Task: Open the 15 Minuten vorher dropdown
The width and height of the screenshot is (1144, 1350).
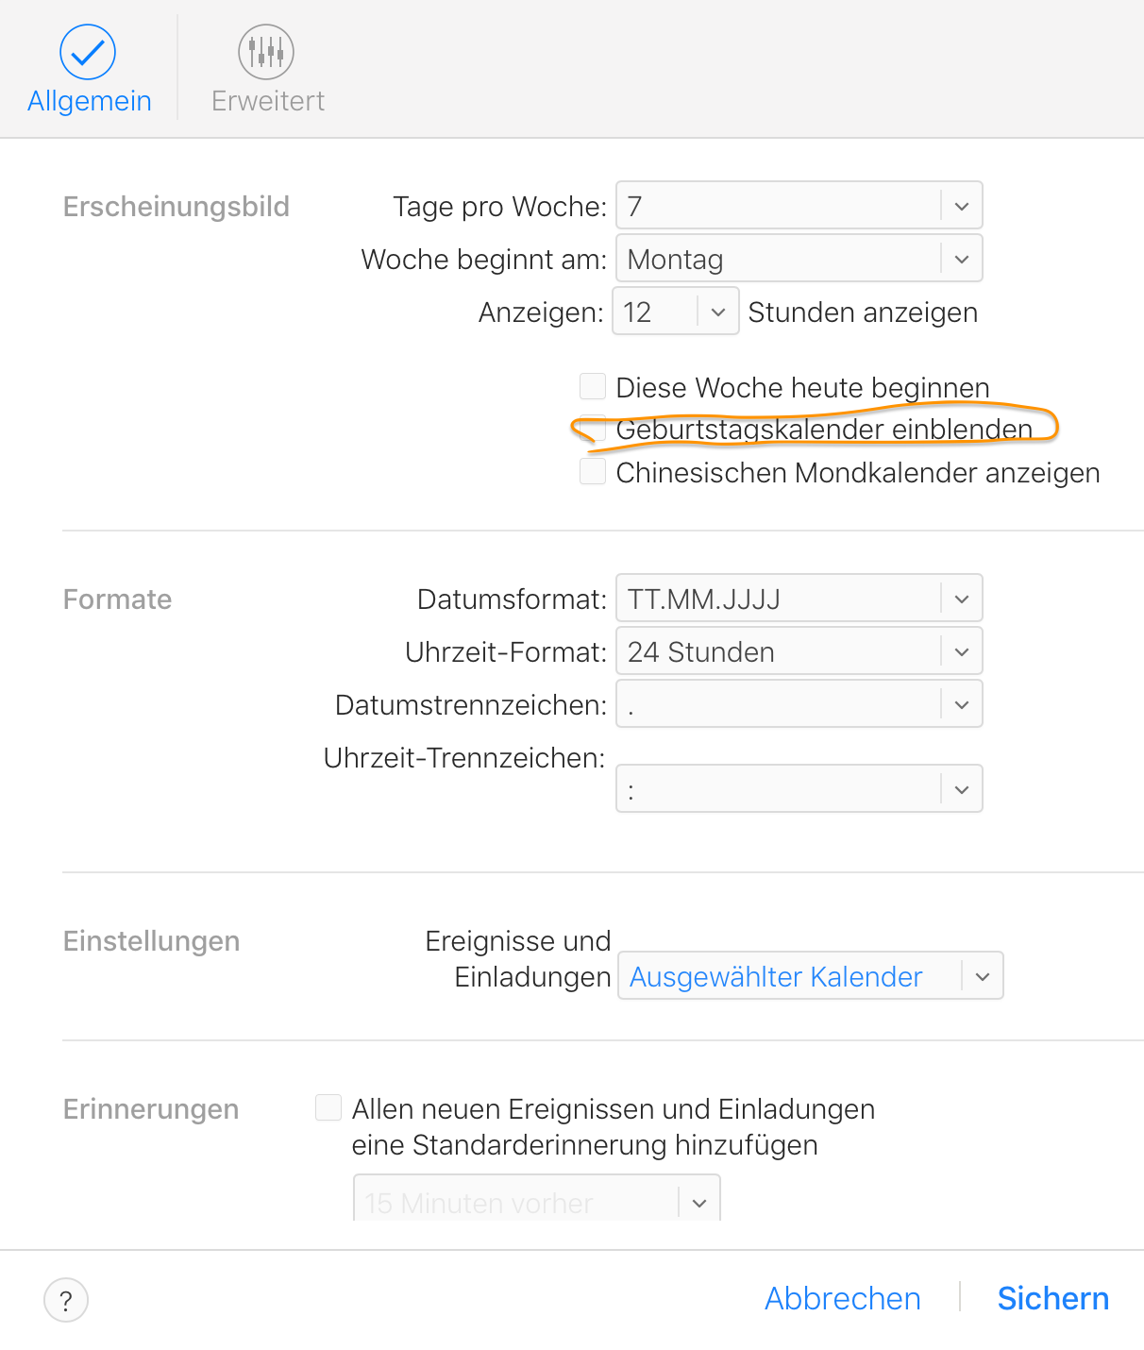Action: [536, 1201]
